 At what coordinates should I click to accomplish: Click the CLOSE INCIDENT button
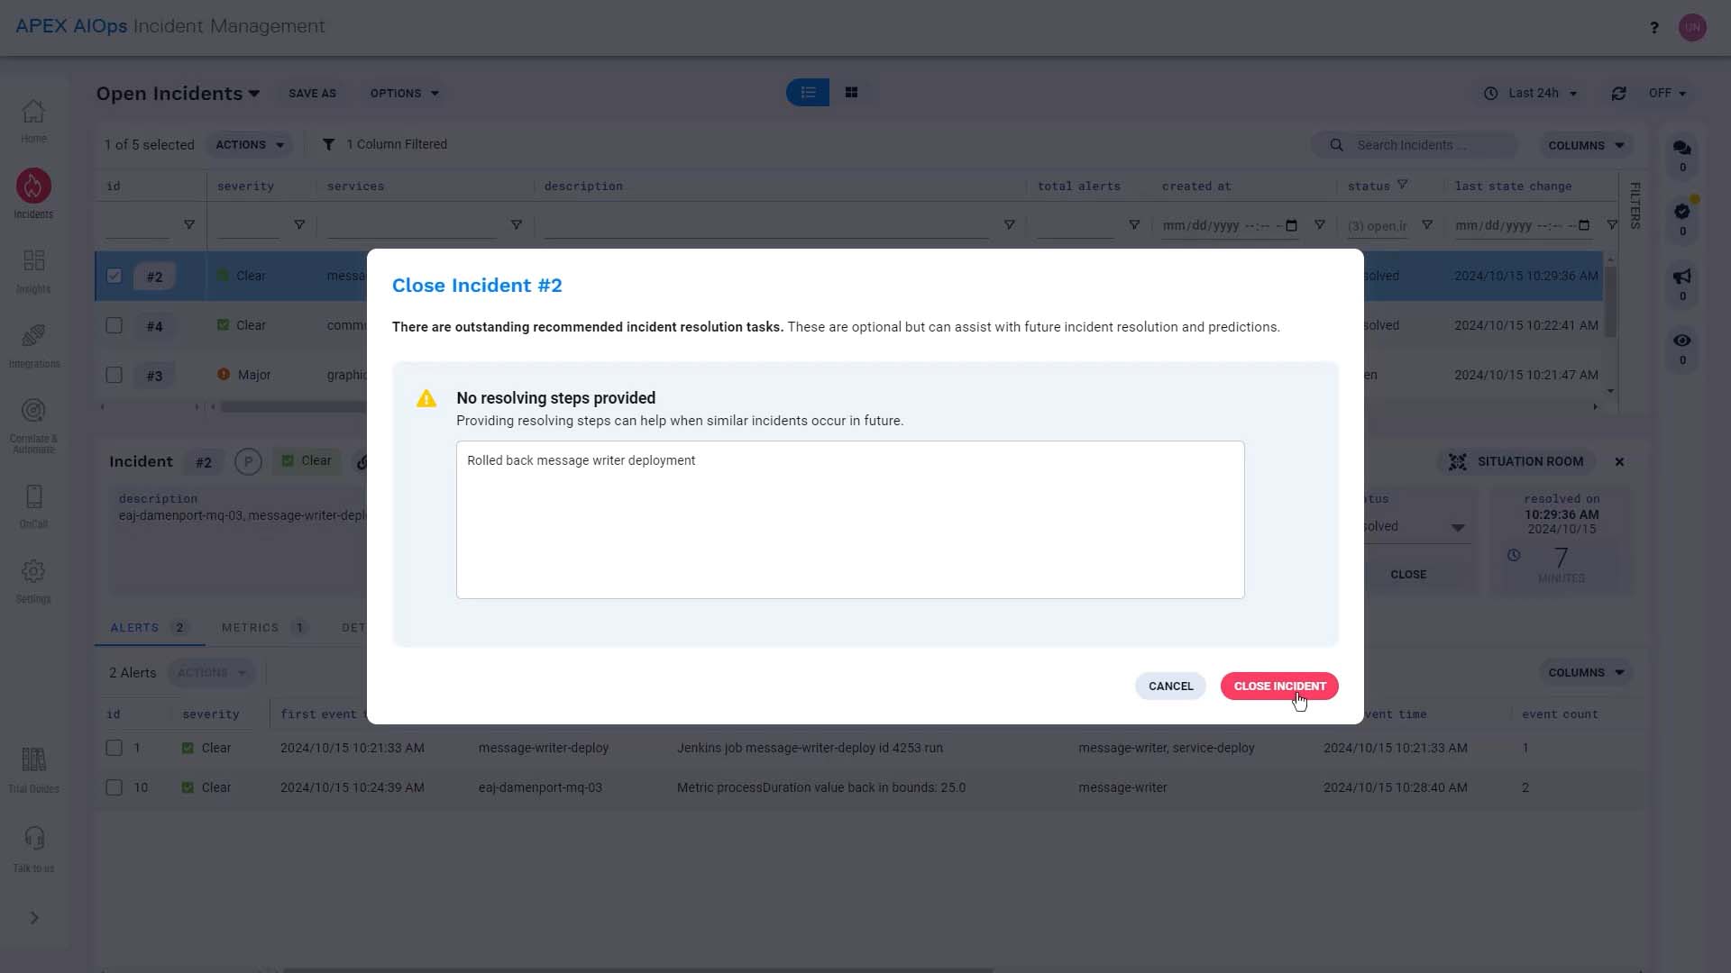coord(1280,686)
